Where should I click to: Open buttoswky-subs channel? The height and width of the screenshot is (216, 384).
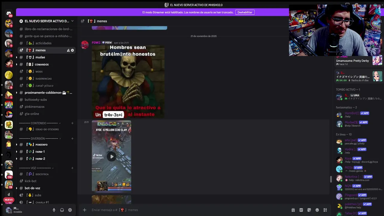pos(46,100)
